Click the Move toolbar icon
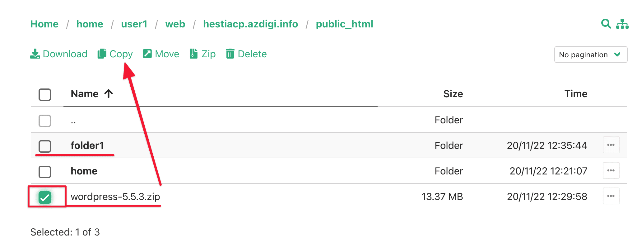Viewport: 642px width, 238px height. point(147,54)
